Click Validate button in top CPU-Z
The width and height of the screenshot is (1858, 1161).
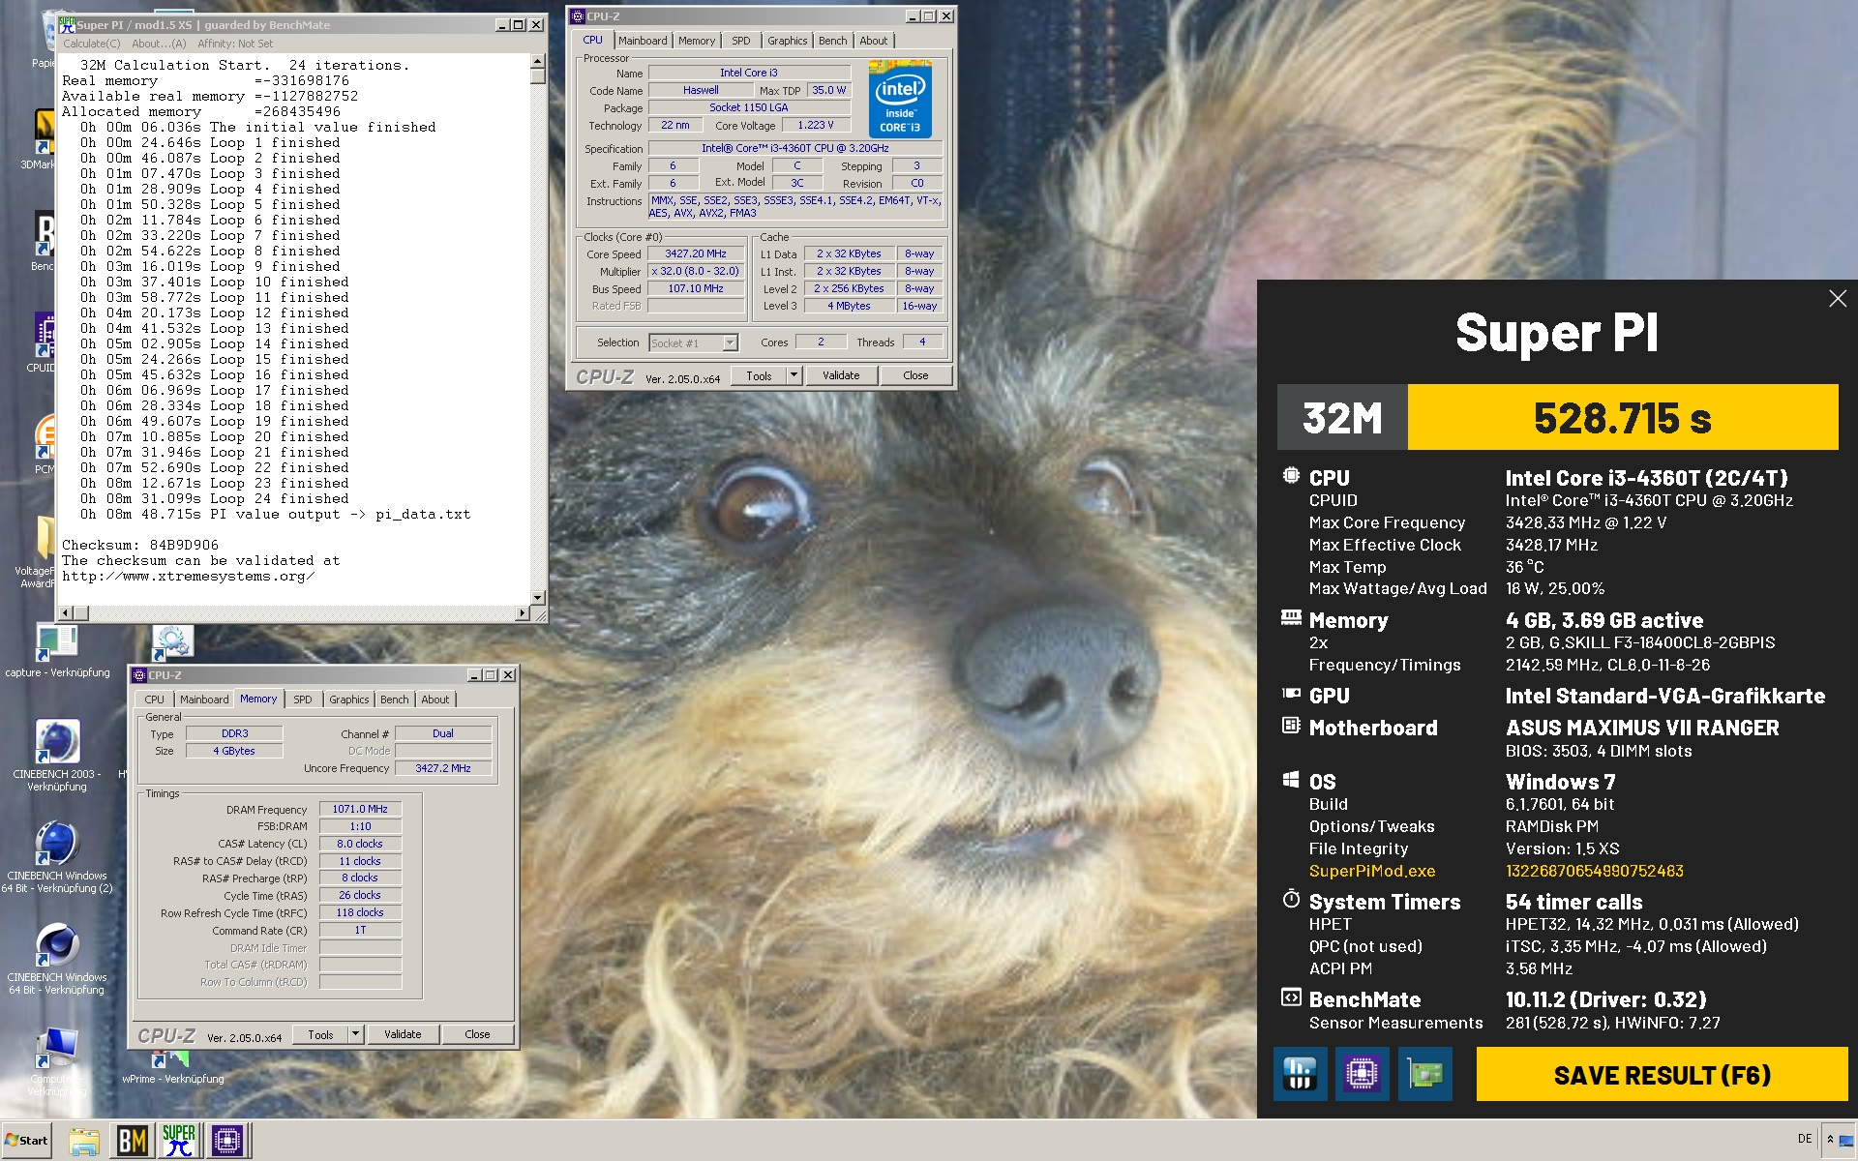point(841,375)
